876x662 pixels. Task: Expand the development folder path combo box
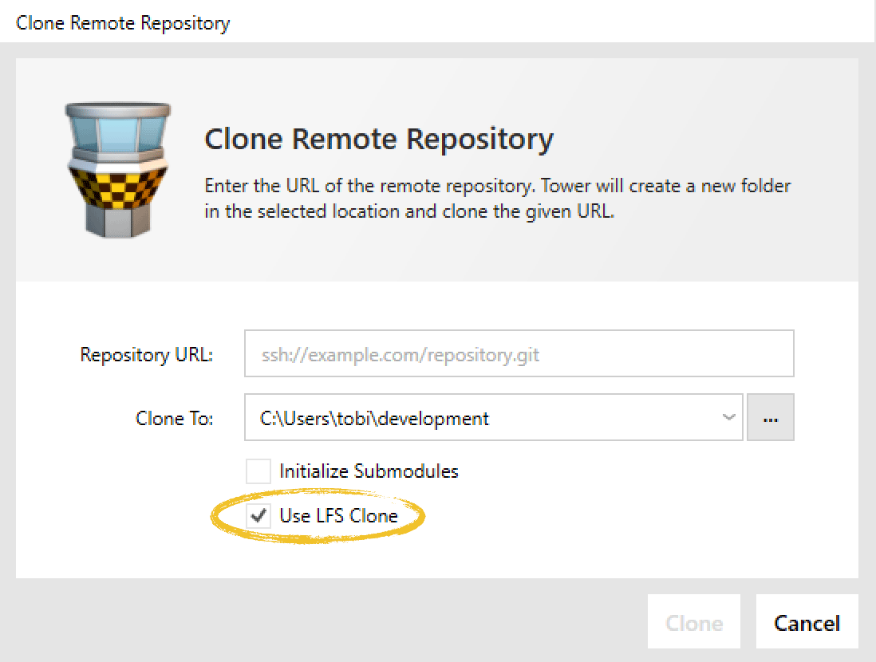[728, 417]
